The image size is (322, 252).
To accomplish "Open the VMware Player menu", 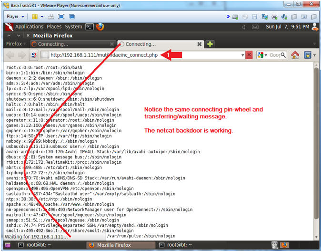I will (x=15, y=16).
